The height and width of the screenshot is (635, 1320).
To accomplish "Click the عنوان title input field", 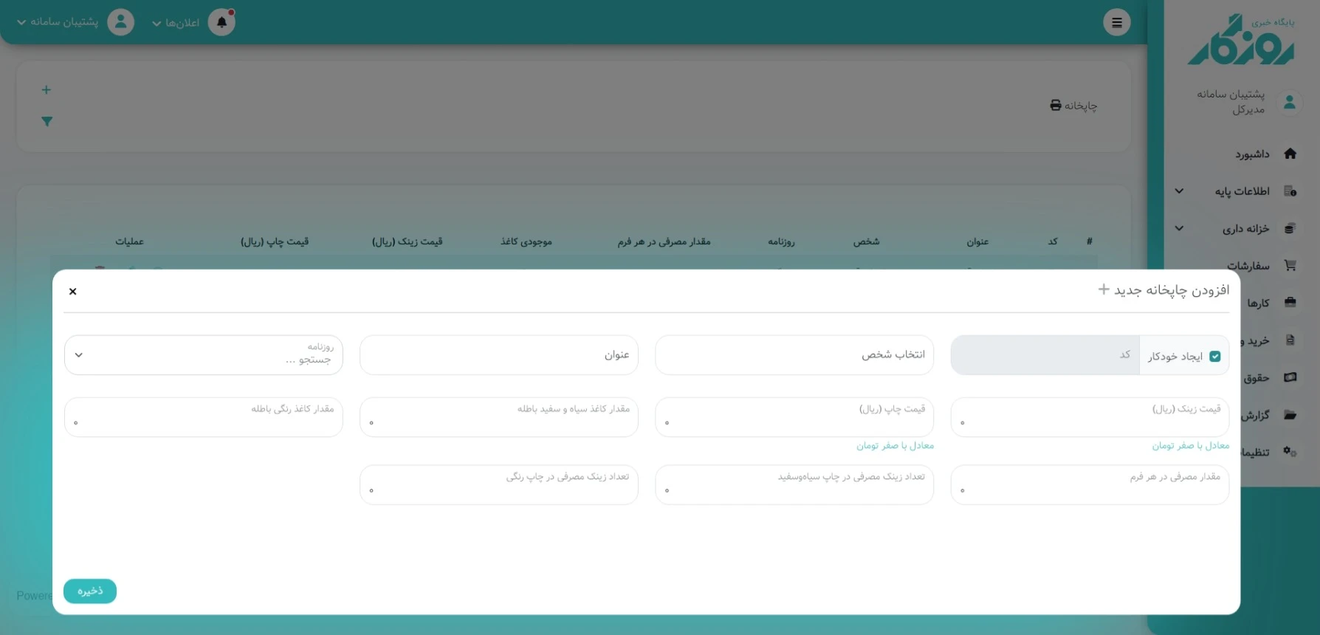I will pos(498,355).
